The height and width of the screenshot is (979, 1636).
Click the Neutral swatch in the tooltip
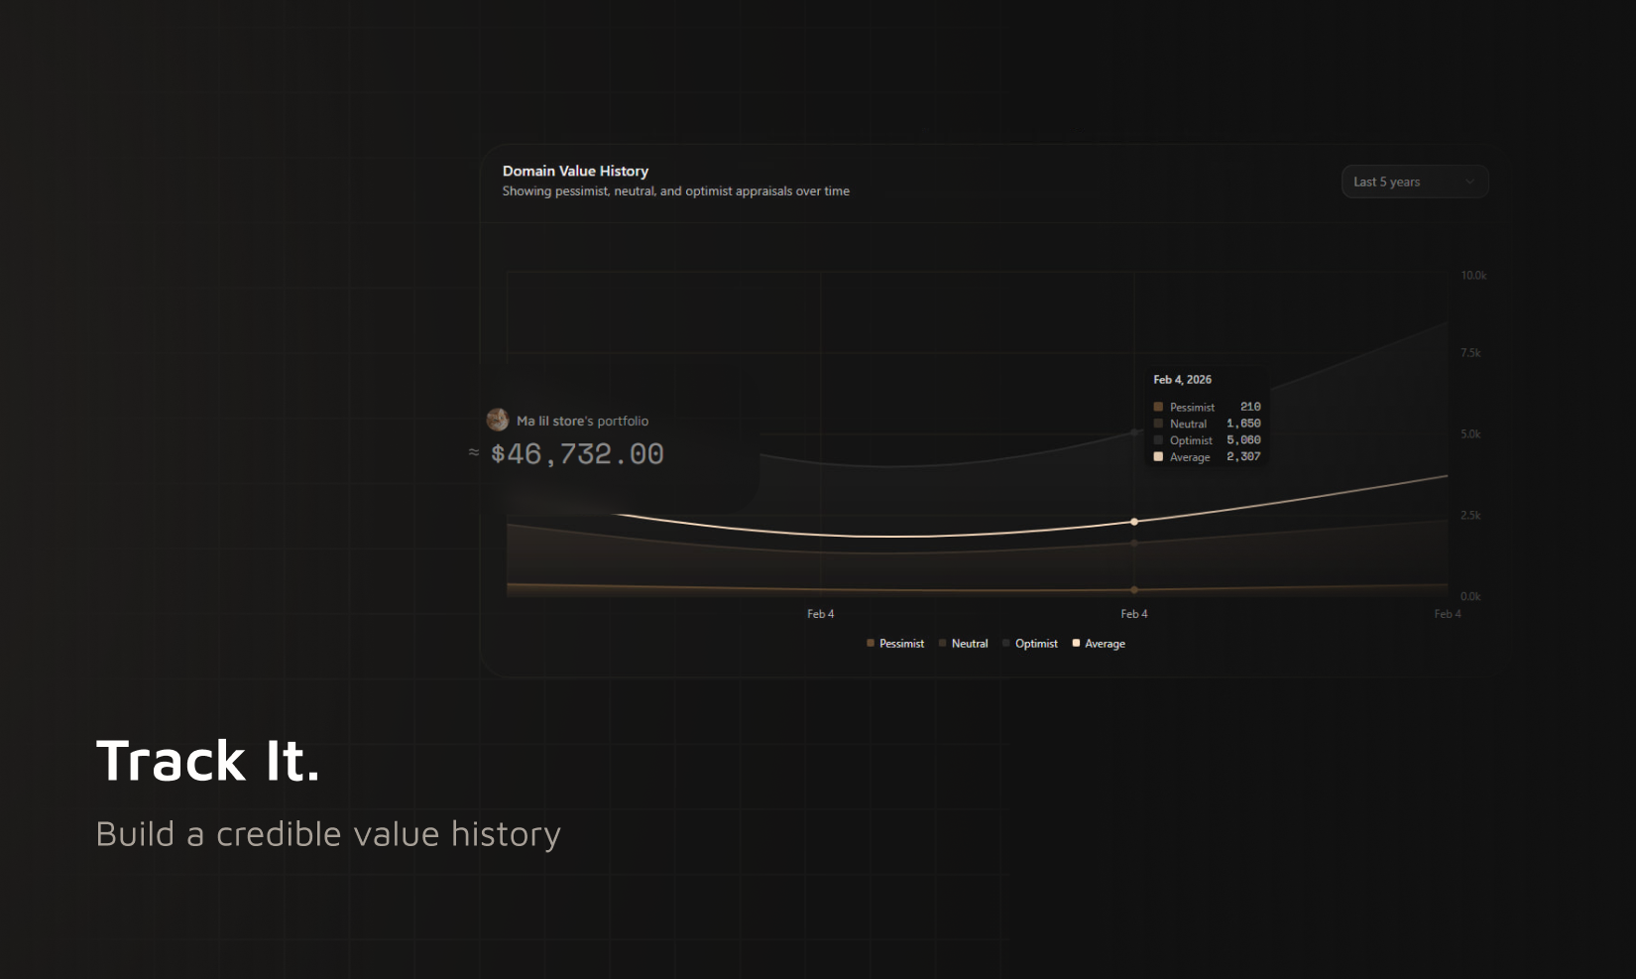coord(1158,424)
